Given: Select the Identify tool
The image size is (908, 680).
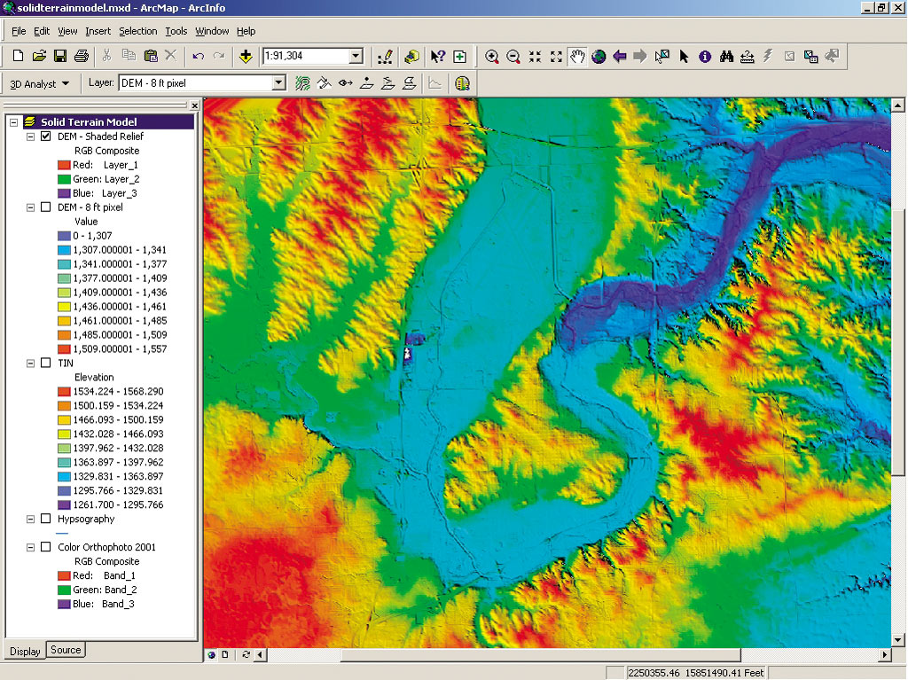Looking at the screenshot, I should point(705,57).
